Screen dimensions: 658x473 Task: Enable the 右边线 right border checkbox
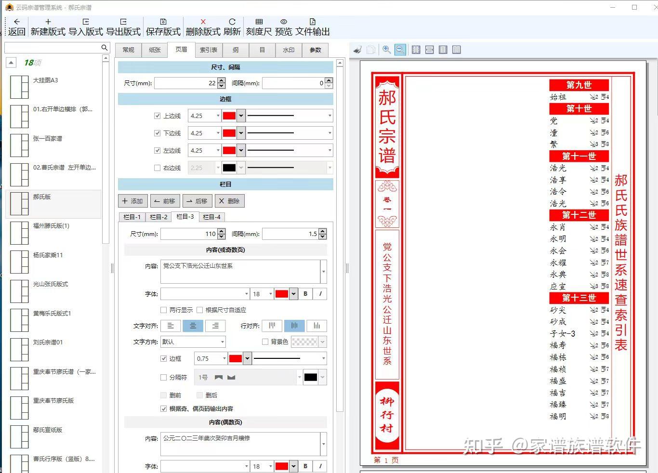(157, 168)
